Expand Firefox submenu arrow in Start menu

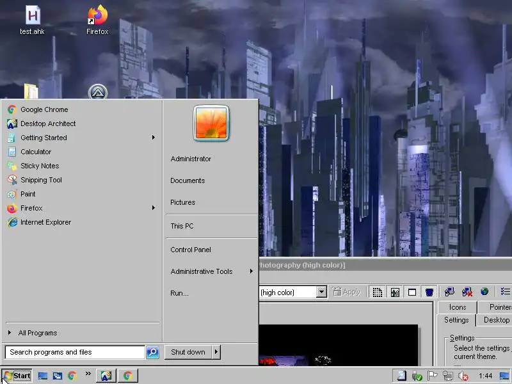[x=154, y=207]
